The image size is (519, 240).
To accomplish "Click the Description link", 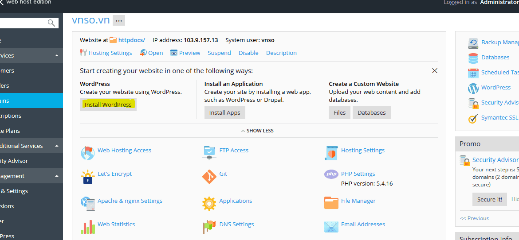I will click(281, 53).
